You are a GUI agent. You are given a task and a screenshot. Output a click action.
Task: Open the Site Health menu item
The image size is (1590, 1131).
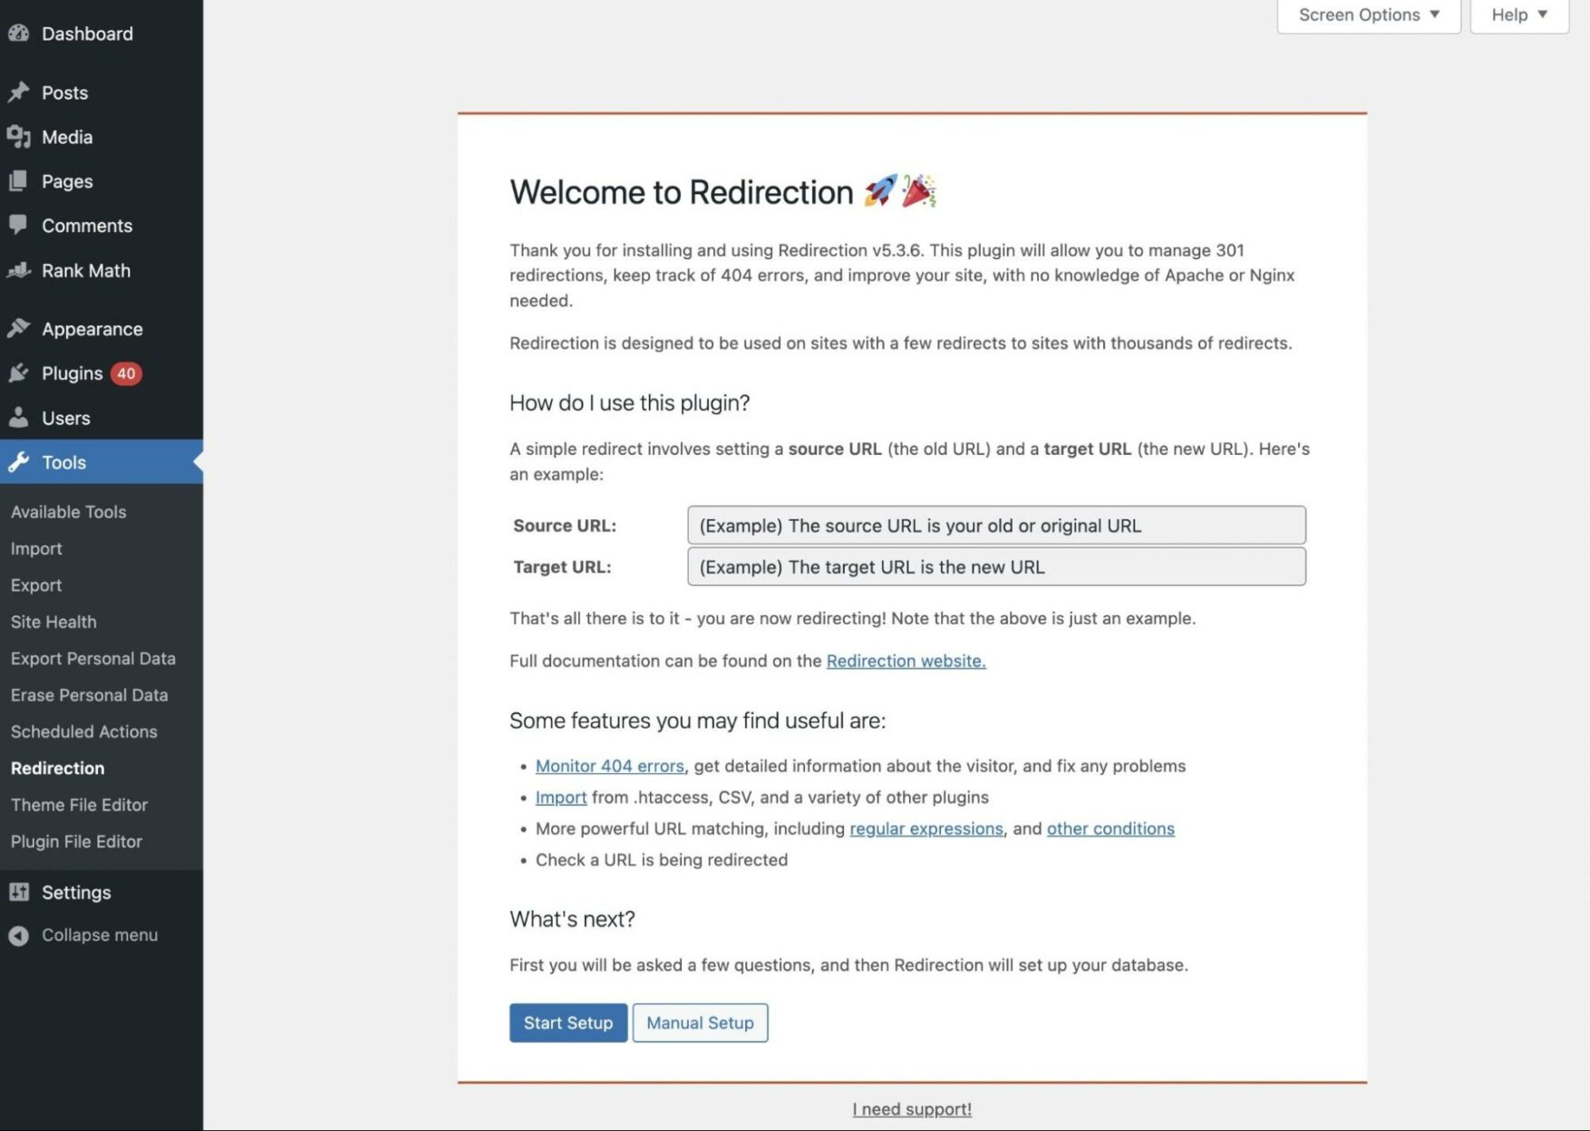click(53, 622)
